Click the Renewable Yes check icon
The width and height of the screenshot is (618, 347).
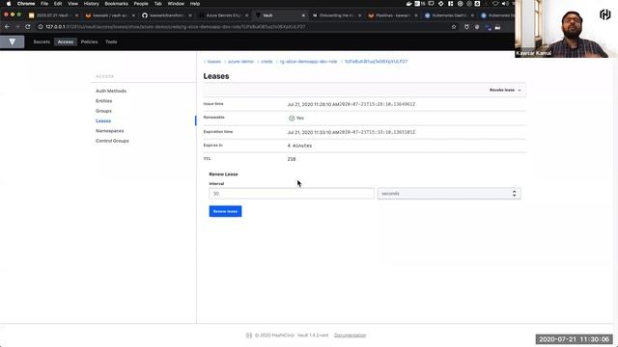[292, 118]
